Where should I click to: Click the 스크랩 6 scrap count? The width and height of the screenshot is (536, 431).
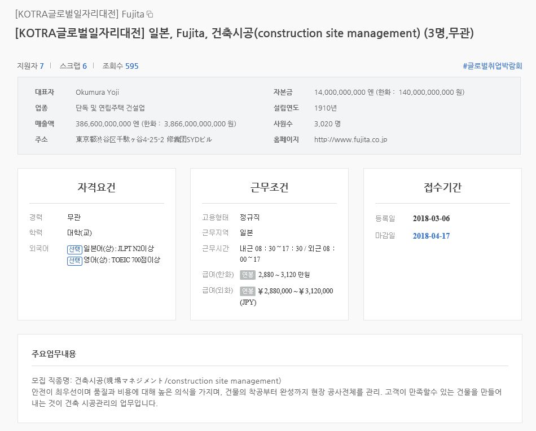pyautogui.click(x=73, y=66)
